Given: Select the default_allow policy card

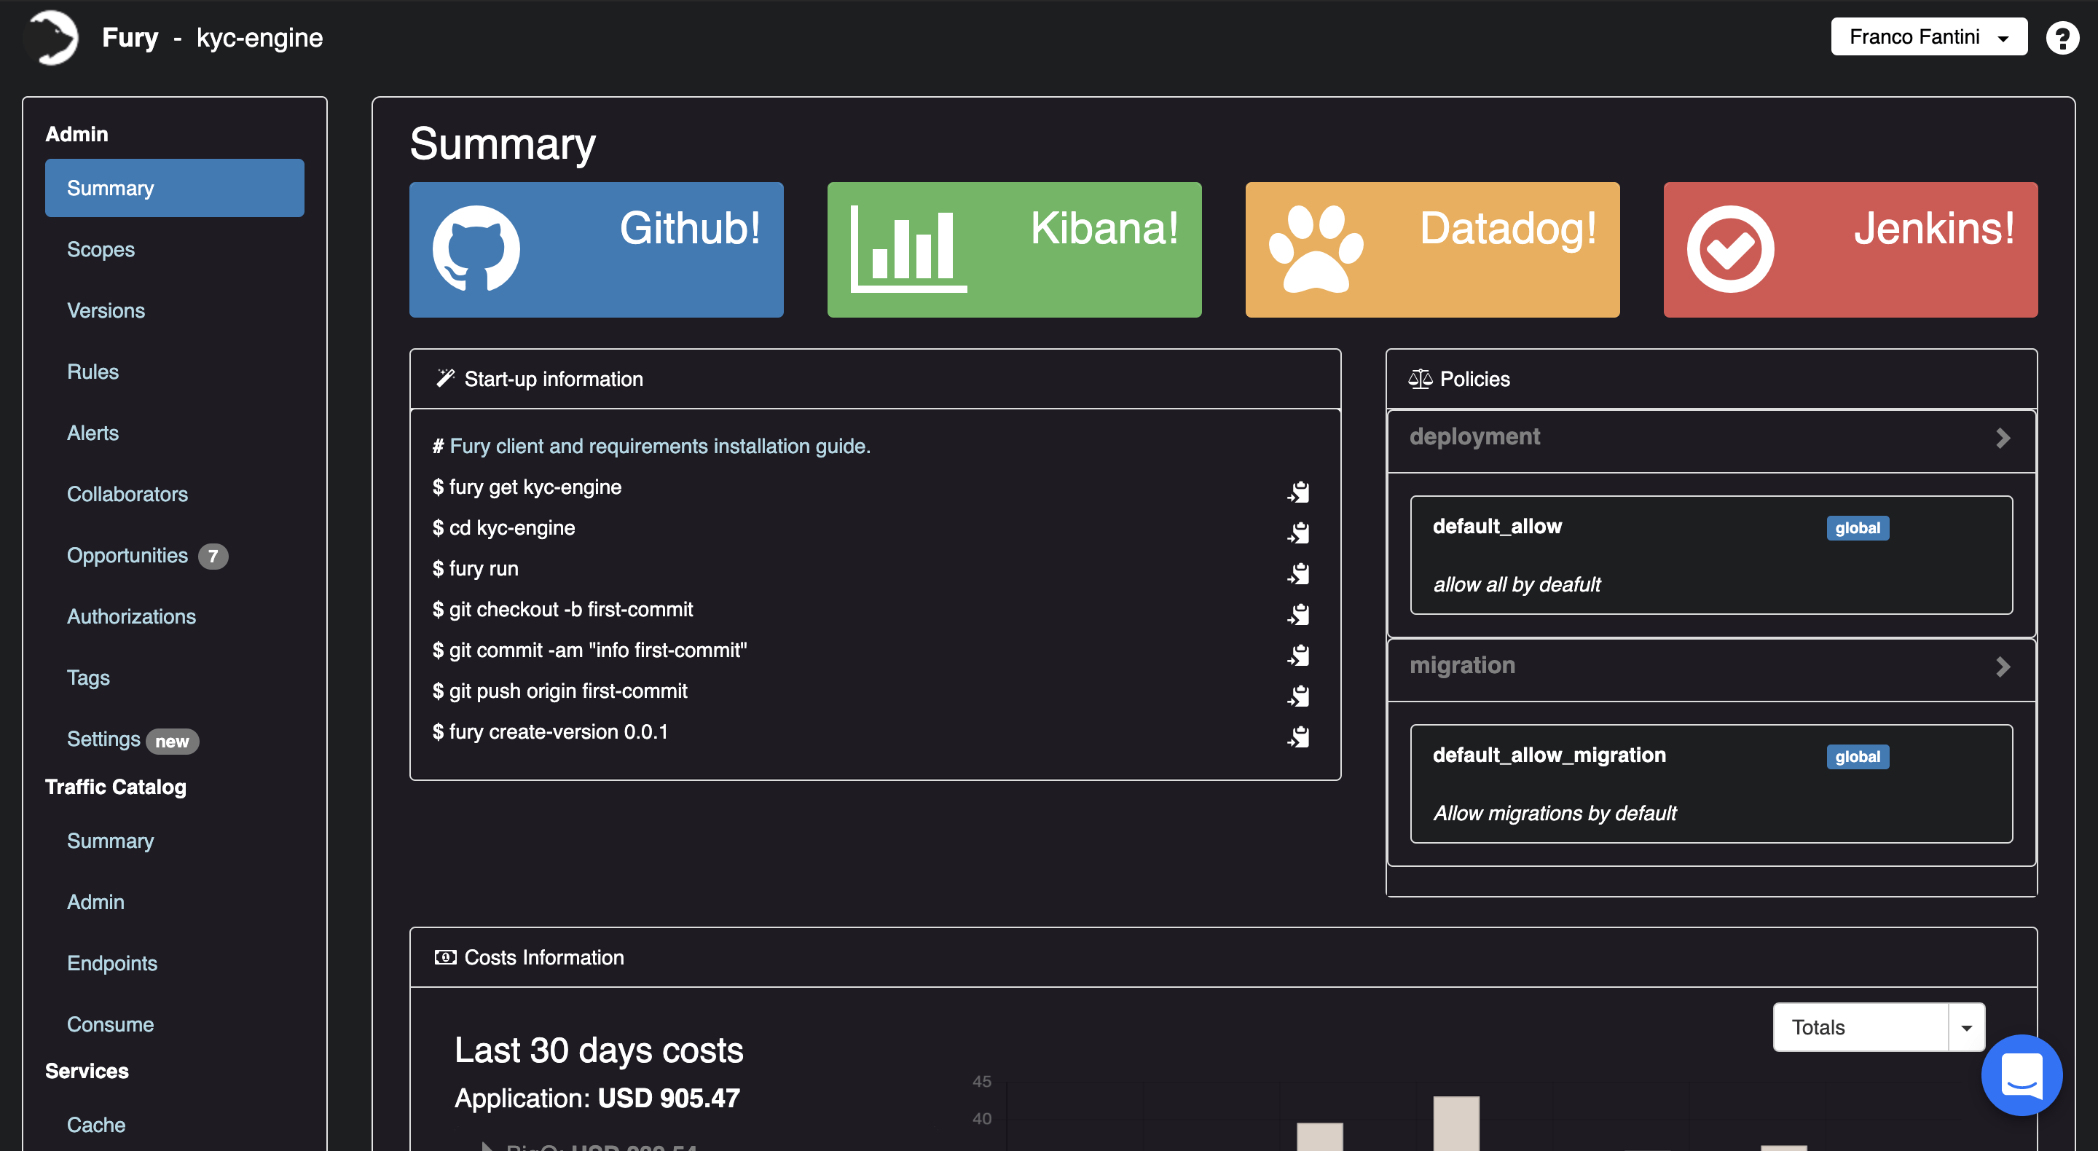Looking at the screenshot, I should tap(1711, 554).
